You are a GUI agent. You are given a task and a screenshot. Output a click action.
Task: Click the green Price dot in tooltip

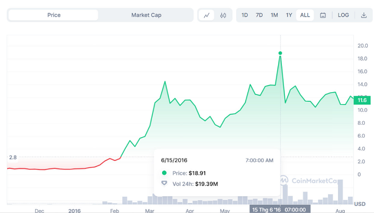(x=164, y=173)
